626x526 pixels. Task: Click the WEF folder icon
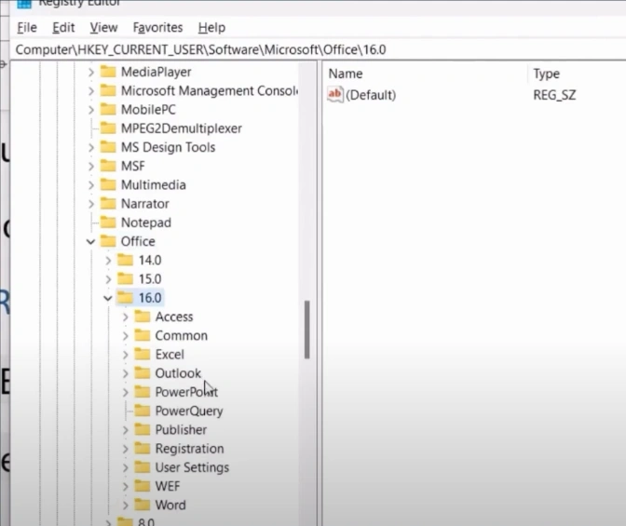click(x=143, y=486)
